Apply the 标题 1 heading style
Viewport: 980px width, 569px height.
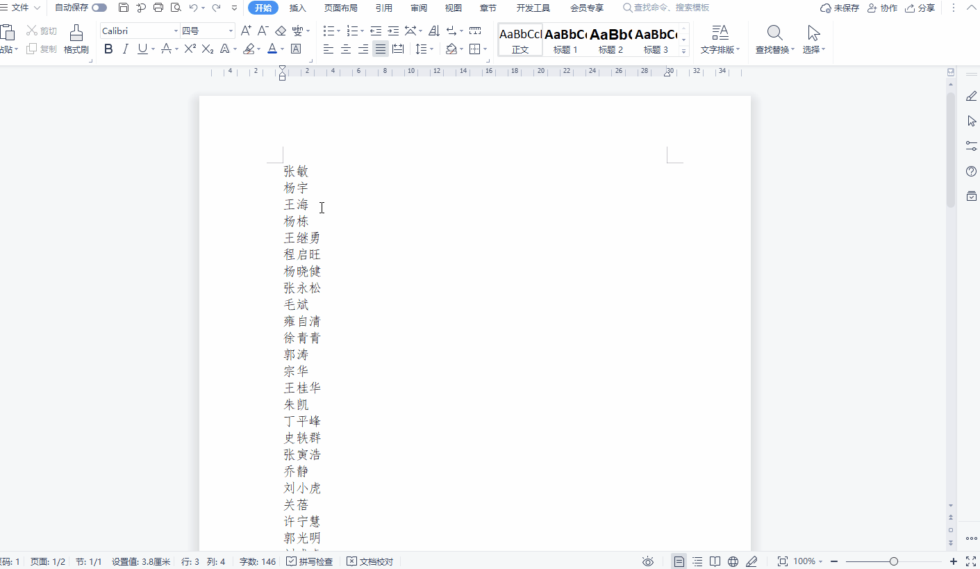(565, 40)
